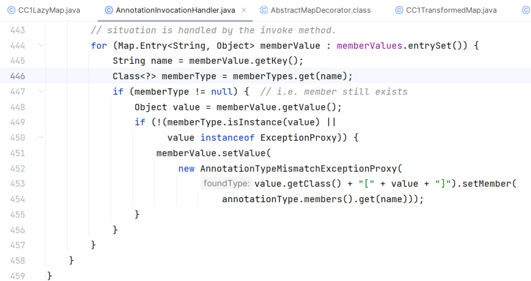Switch to the CC1TransformedMap.java tab
531x281 pixels.
[x=451, y=10]
